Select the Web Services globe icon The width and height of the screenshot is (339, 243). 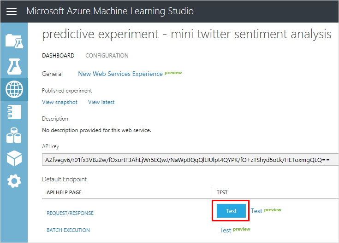(x=14, y=89)
